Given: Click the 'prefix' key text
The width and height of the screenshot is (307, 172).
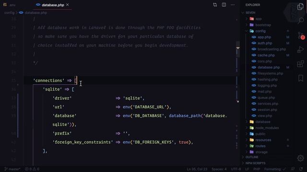Looking at the screenshot, I should 62,133.
